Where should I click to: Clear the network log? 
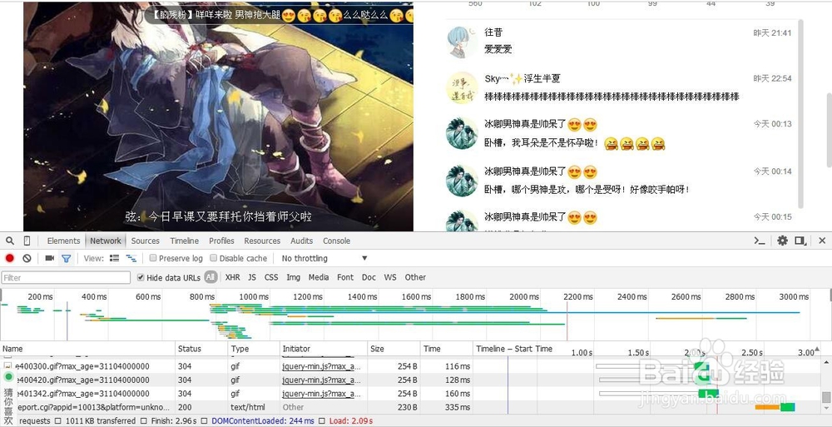pos(27,258)
